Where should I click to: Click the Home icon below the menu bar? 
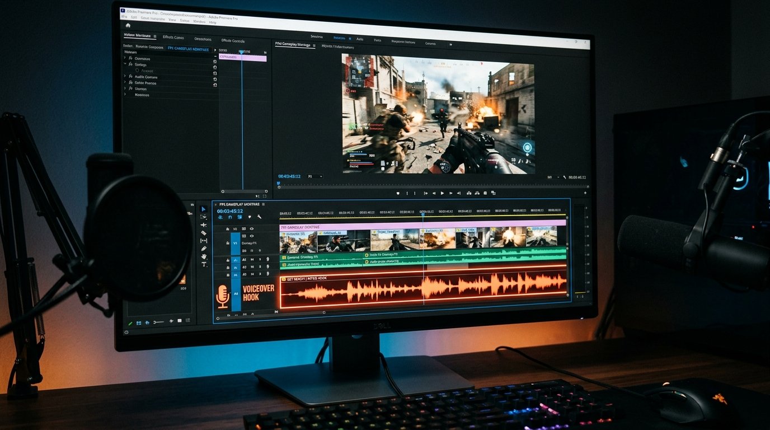coord(128,25)
